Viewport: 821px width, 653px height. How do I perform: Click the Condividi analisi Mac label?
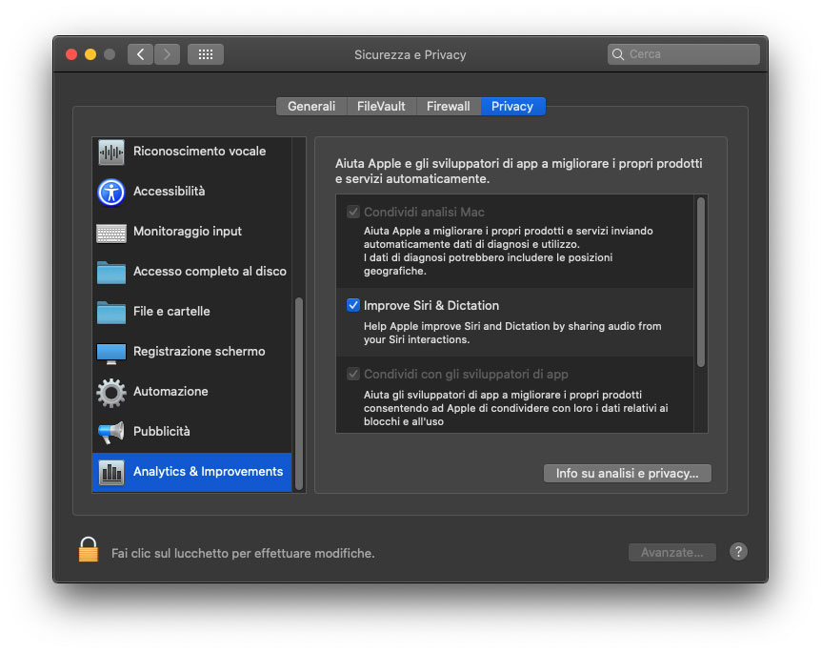tap(424, 212)
